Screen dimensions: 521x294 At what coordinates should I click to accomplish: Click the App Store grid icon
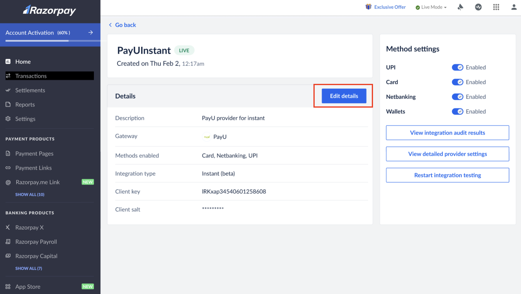click(x=8, y=286)
